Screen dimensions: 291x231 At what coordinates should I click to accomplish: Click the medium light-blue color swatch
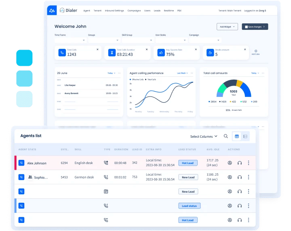[24, 78]
